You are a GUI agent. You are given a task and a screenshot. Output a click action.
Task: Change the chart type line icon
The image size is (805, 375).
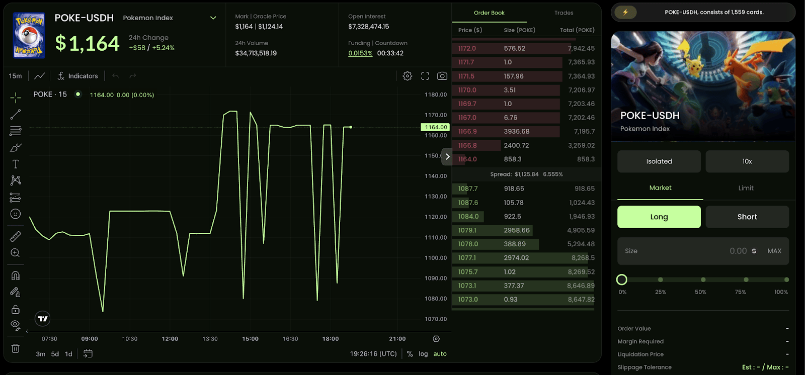click(40, 76)
